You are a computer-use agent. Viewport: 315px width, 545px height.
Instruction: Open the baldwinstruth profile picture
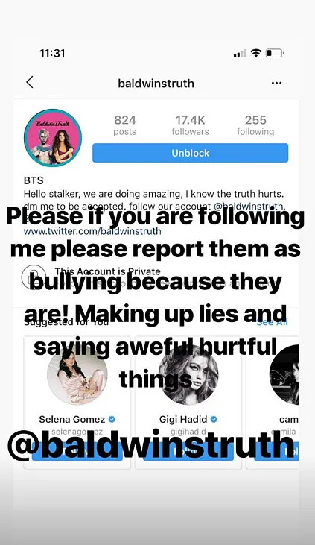[53, 138]
